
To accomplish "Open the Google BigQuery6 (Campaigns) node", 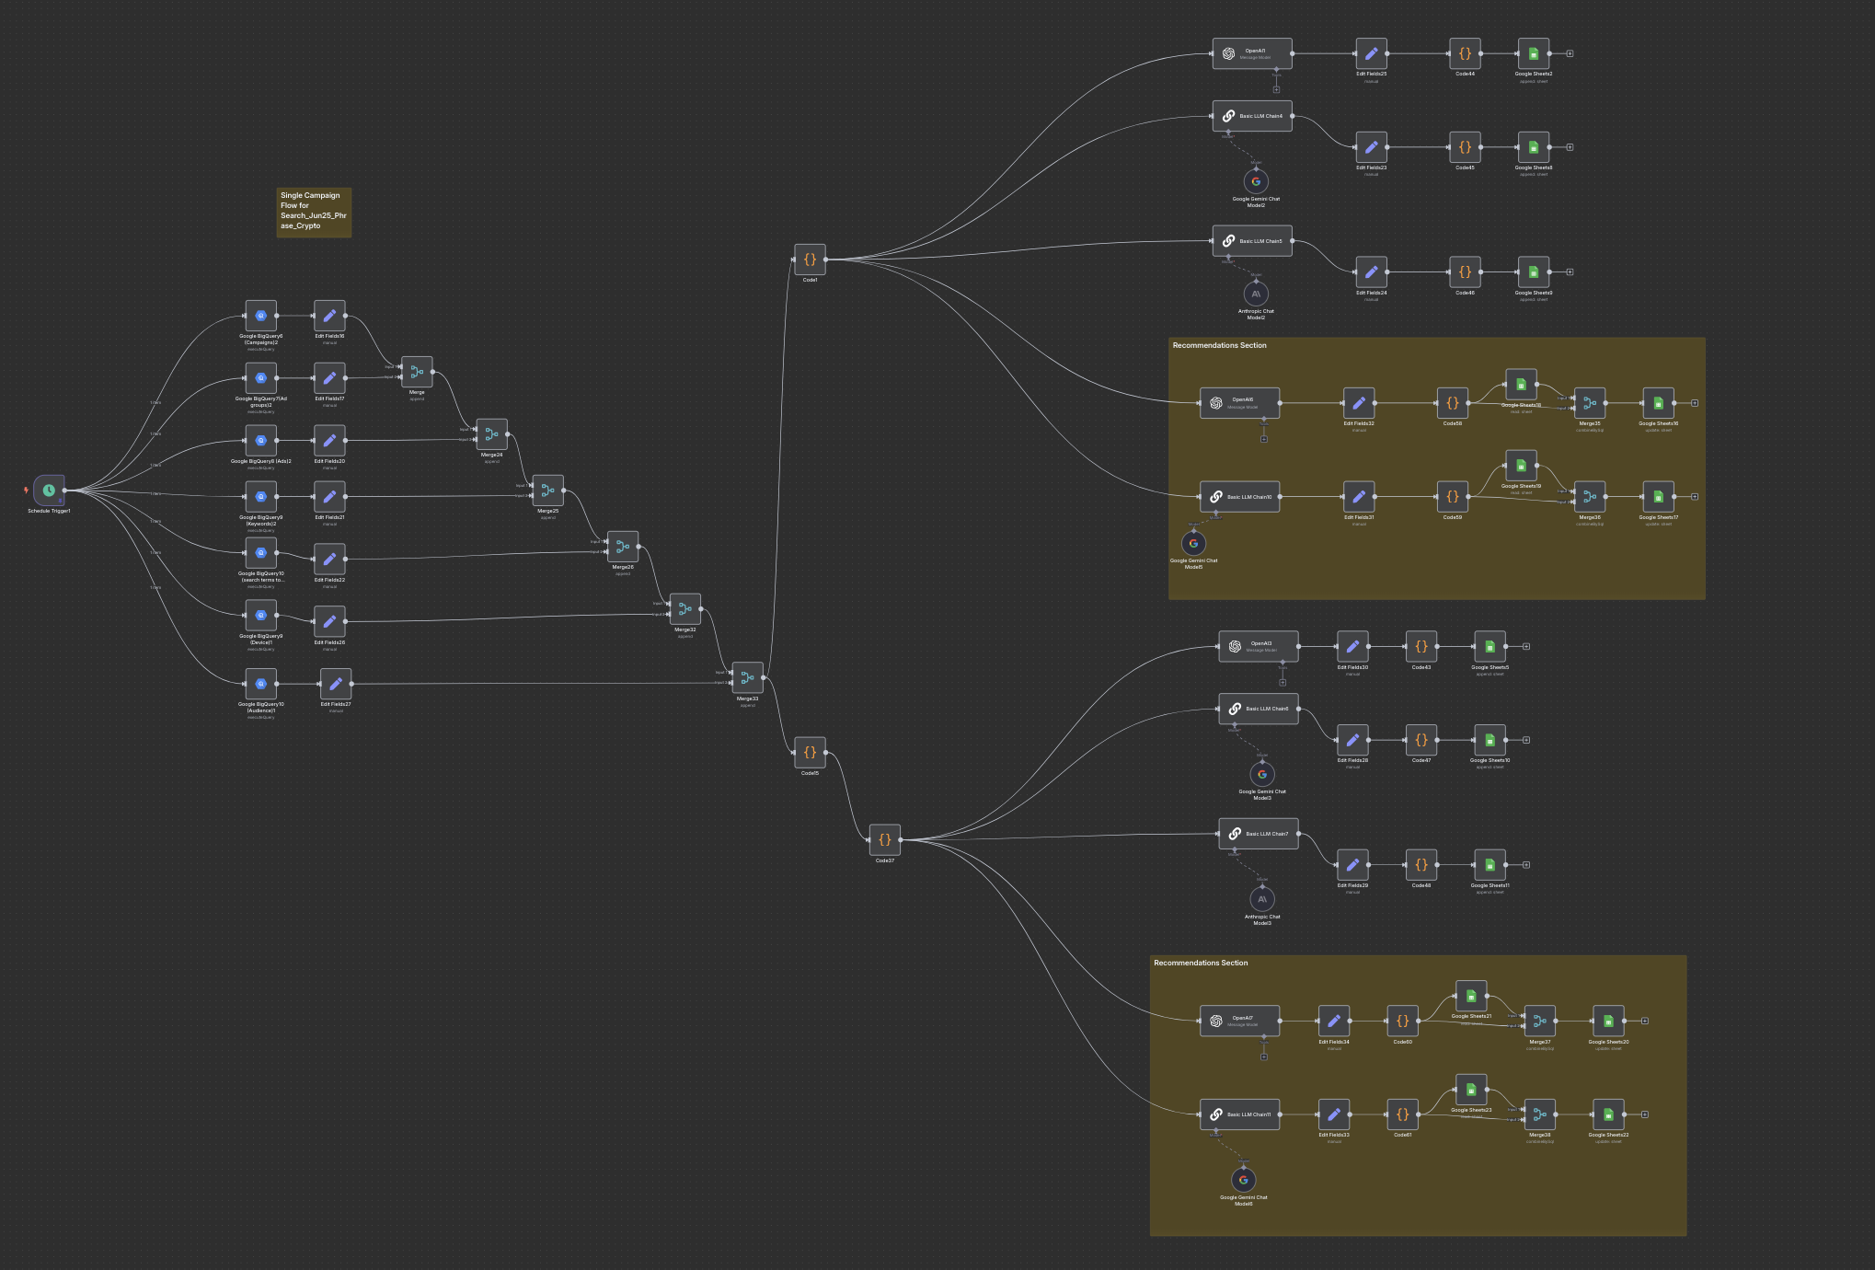I will click(x=260, y=316).
